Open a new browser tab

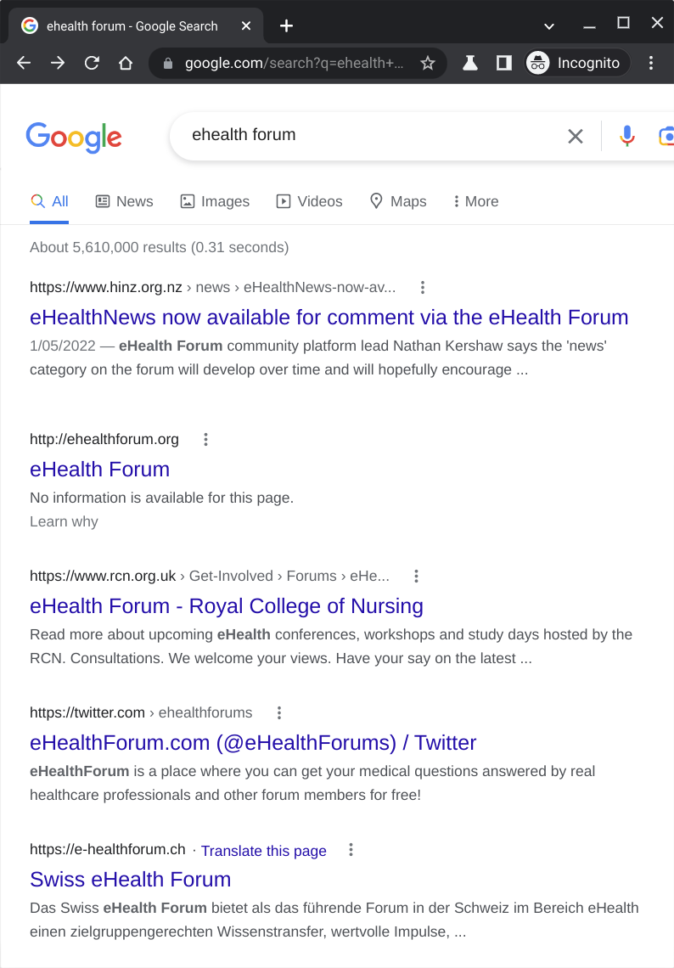(286, 25)
